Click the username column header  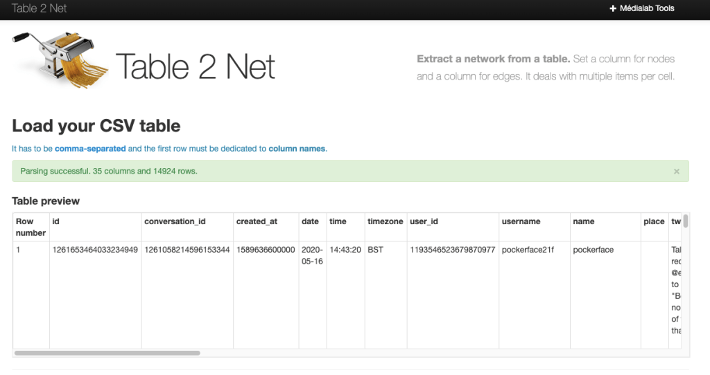click(x=535, y=227)
